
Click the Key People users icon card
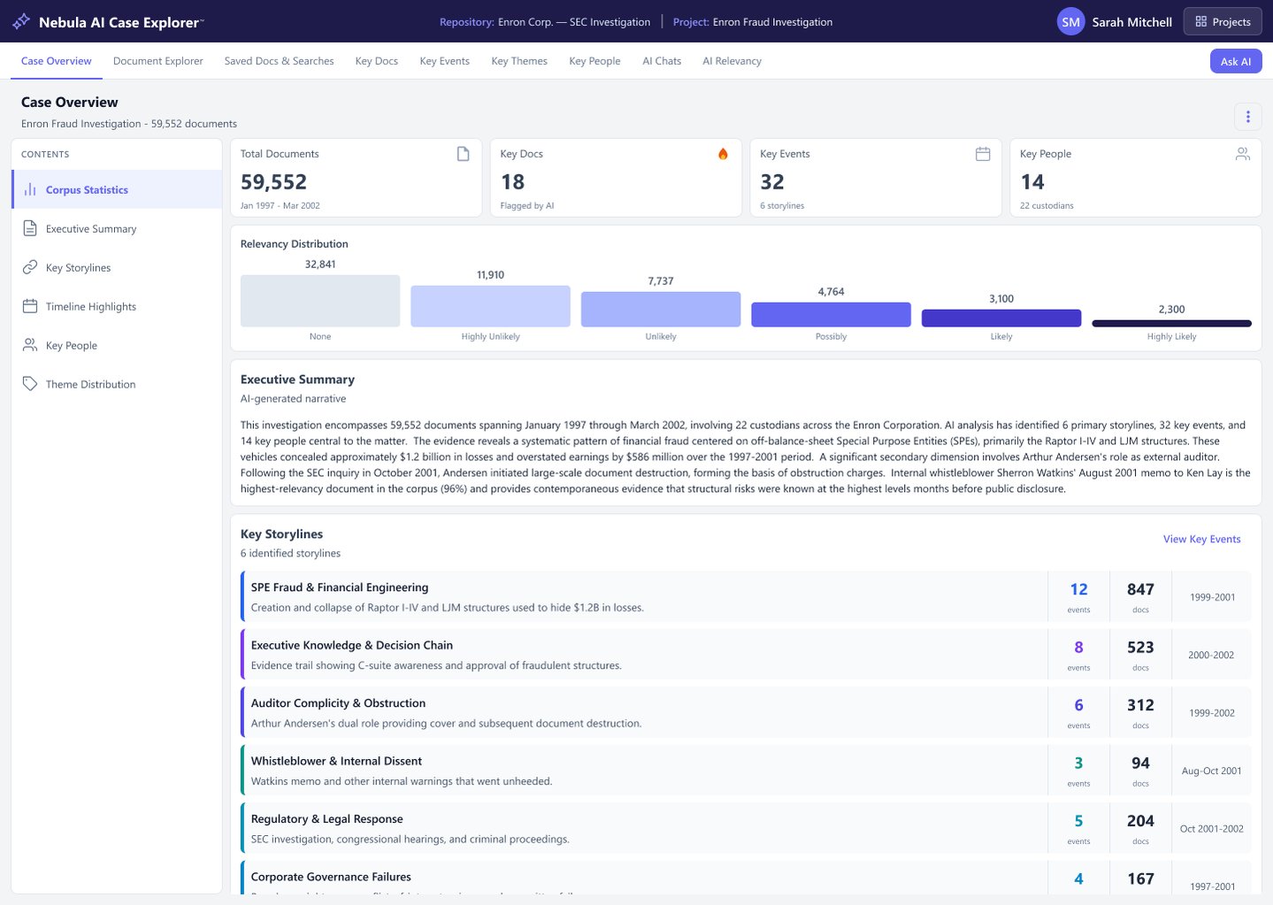1242,154
